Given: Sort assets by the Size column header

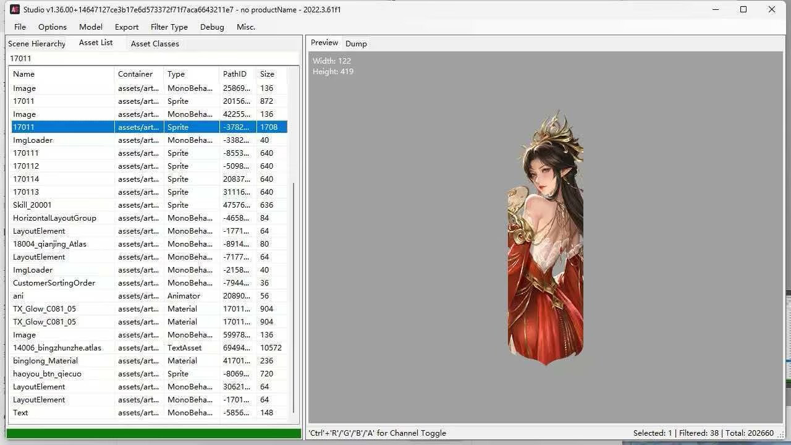Looking at the screenshot, I should 271,74.
